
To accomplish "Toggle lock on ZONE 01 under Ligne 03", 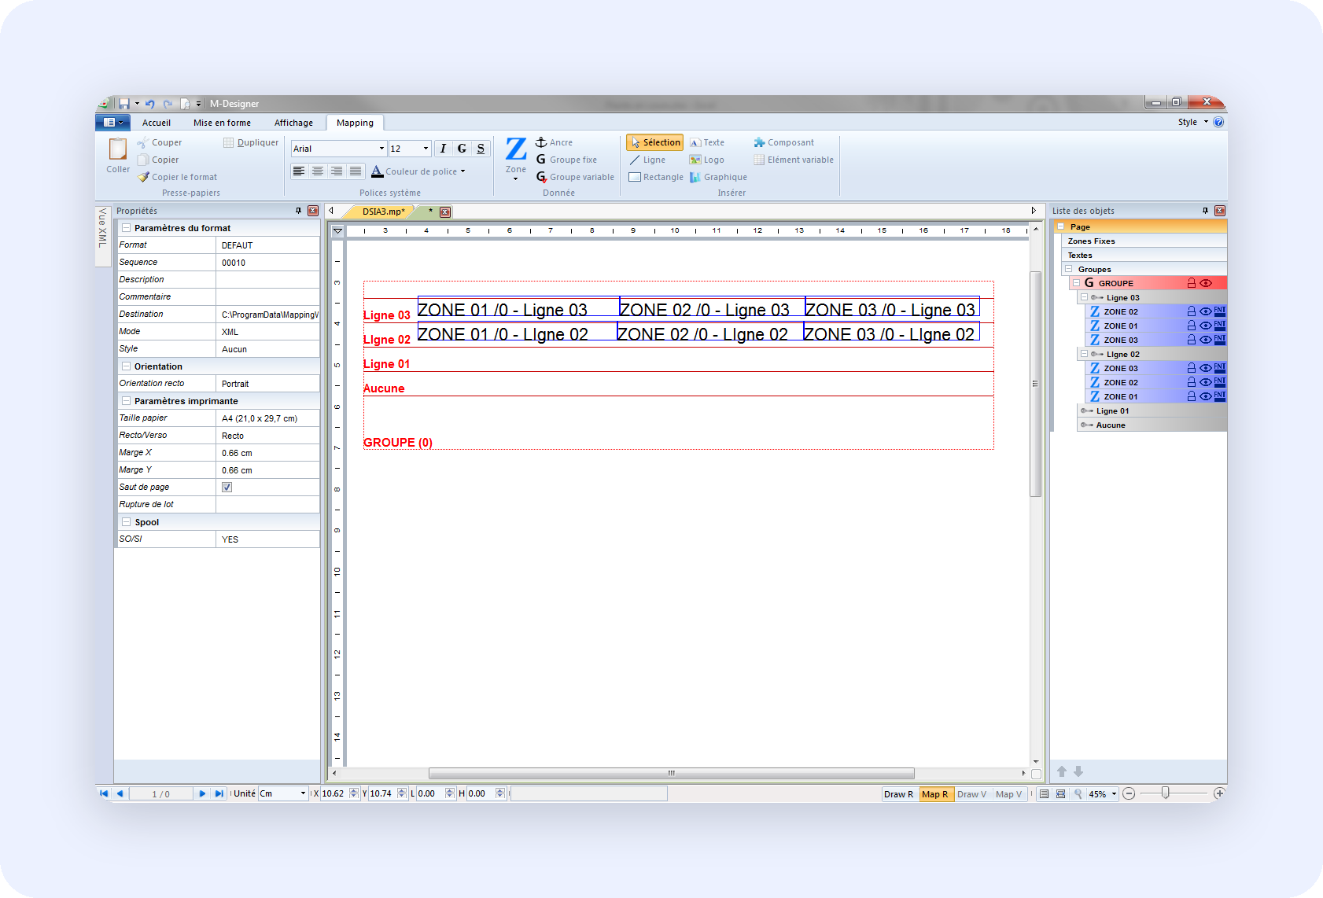I will tap(1191, 326).
